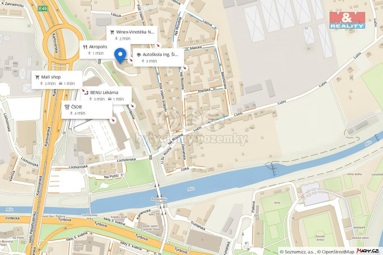Click the BENU Lékárna pharmacy icon
This screenshot has width=383, height=255.
pos(86,93)
